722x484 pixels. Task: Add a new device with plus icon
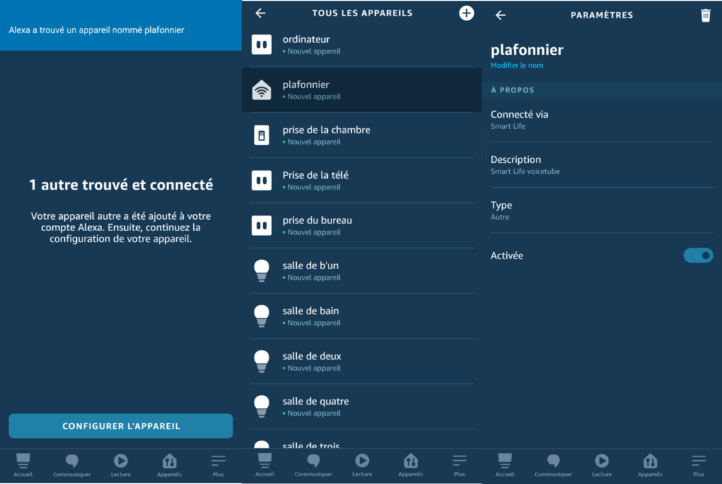(467, 13)
